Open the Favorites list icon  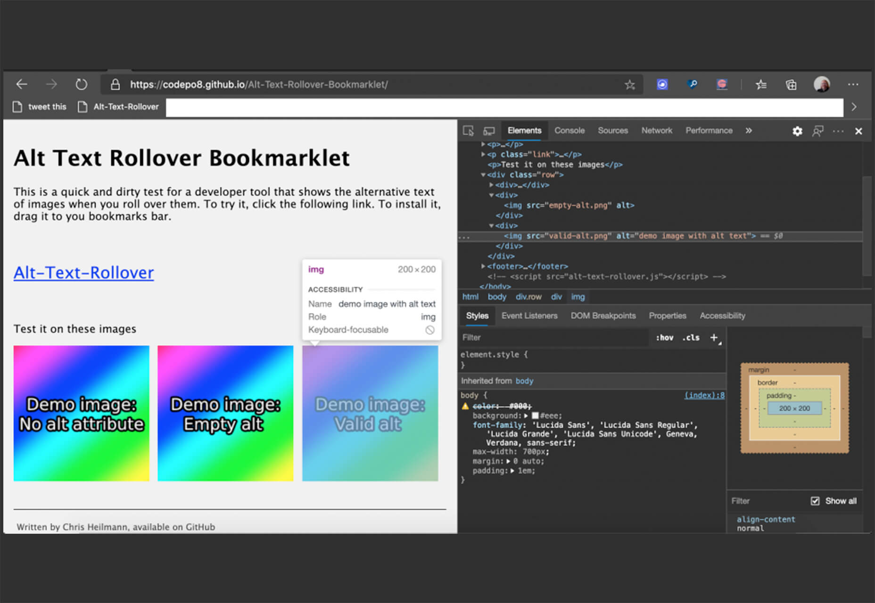pos(761,84)
